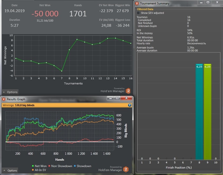Image resolution: width=223 pixels, height=175 pixels.
Task: Click the EV (bb/100) value 24,08
Action: point(106,25)
